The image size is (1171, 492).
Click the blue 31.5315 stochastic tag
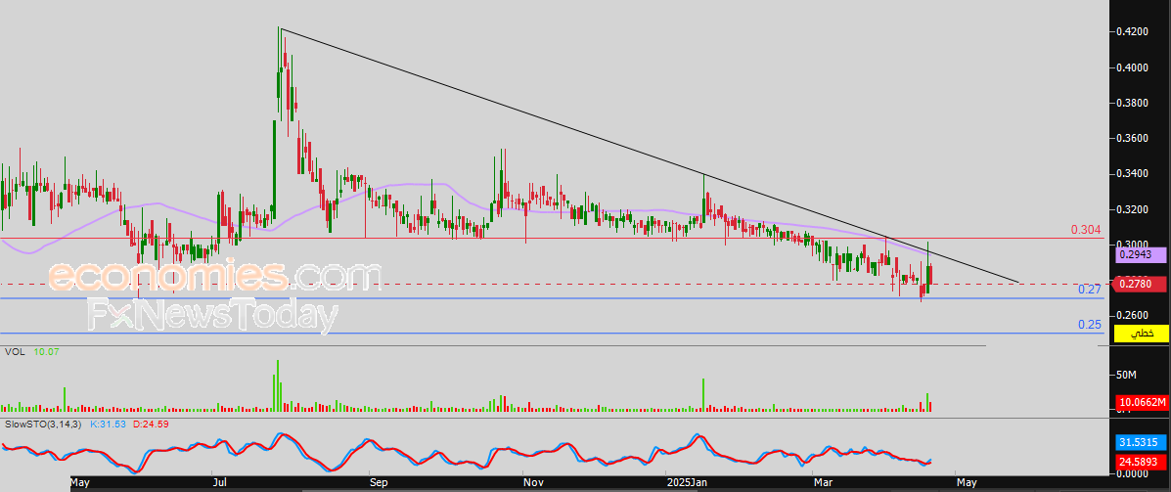[x=1139, y=443]
